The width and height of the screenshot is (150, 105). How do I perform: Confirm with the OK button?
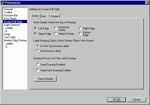[116, 99]
